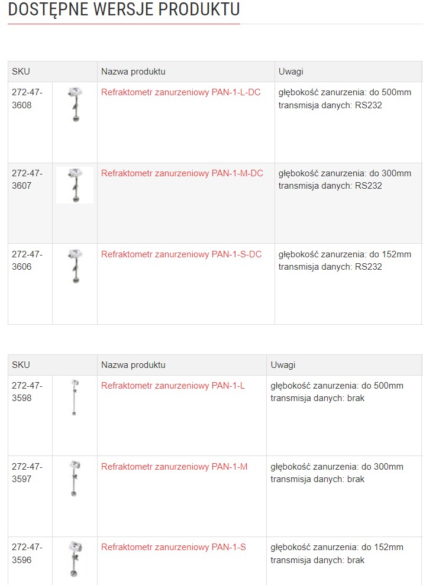Open the Refraktometr zanurzeniowy PAN-1-L link
The image size is (423, 585).
click(173, 386)
